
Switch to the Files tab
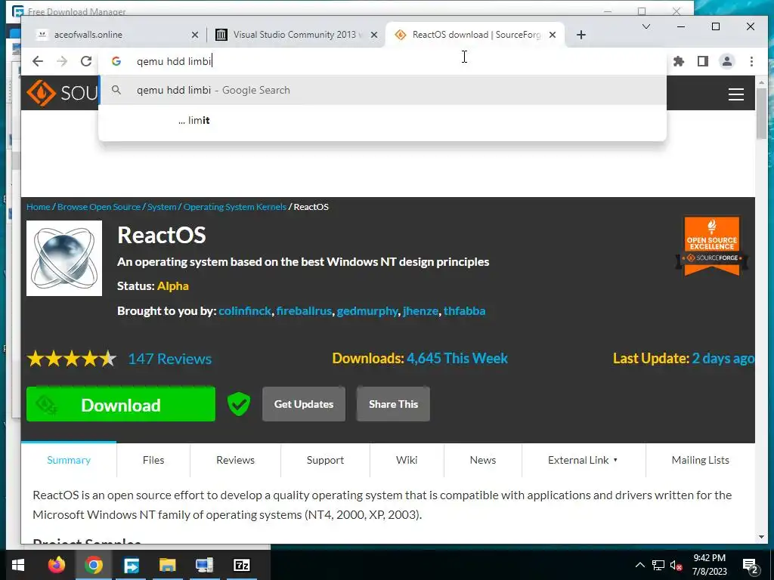153,460
